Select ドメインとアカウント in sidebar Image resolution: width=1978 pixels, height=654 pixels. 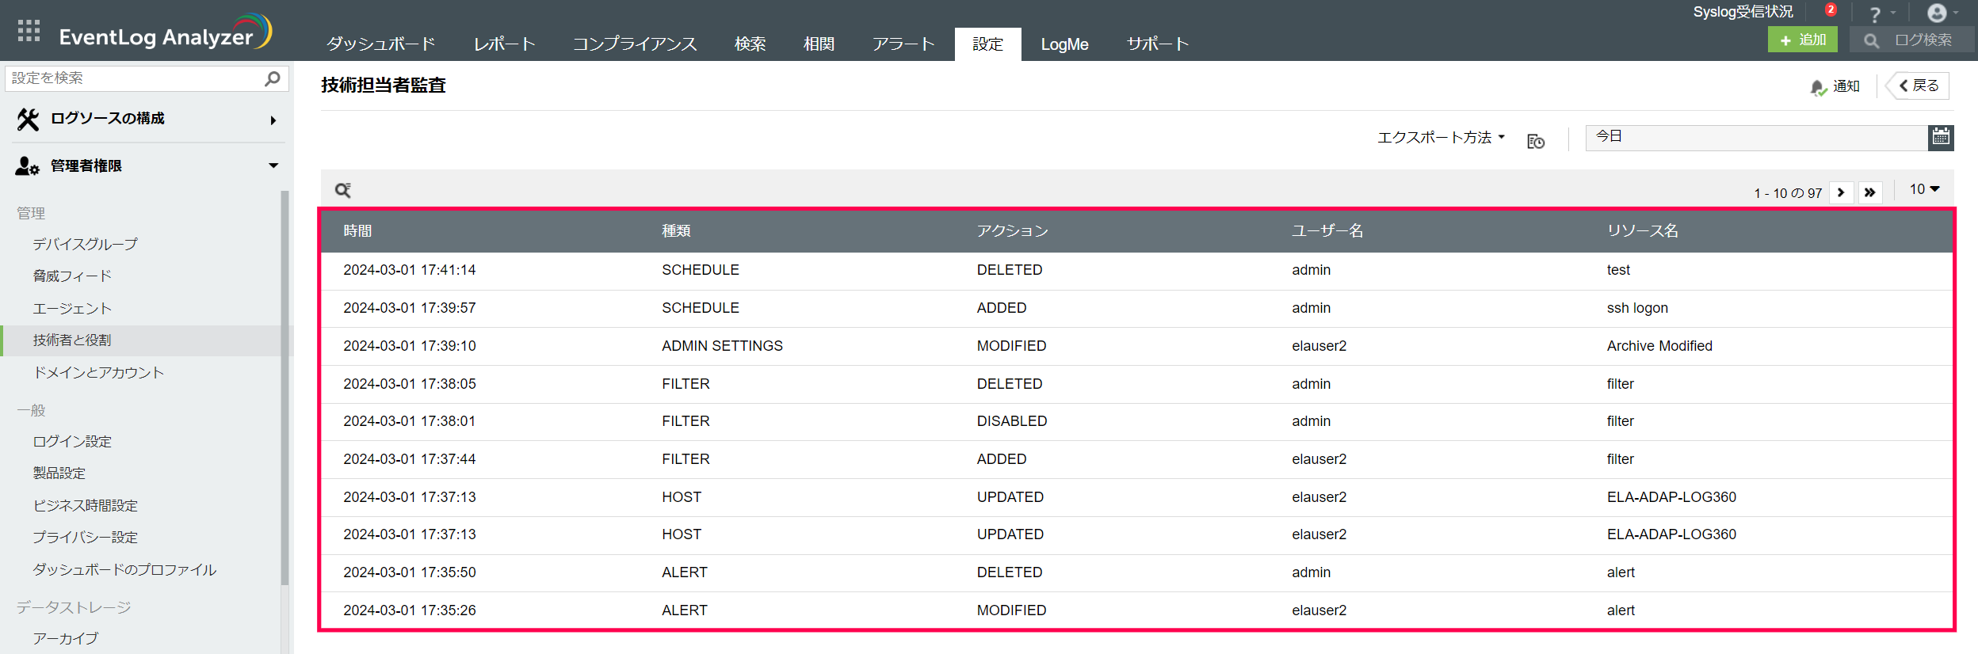tap(98, 372)
